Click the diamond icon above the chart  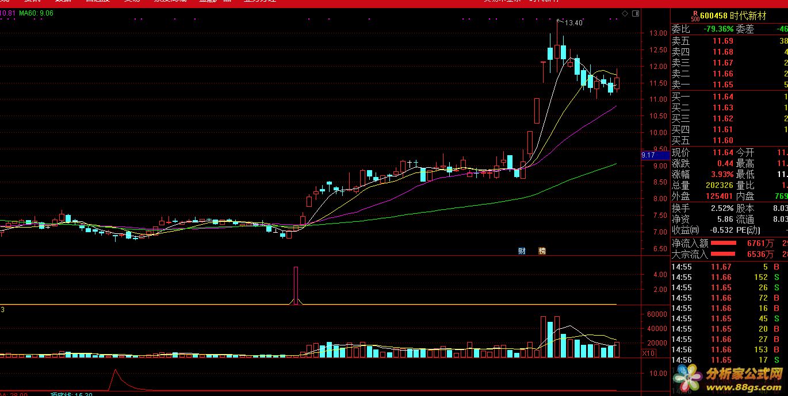click(626, 13)
